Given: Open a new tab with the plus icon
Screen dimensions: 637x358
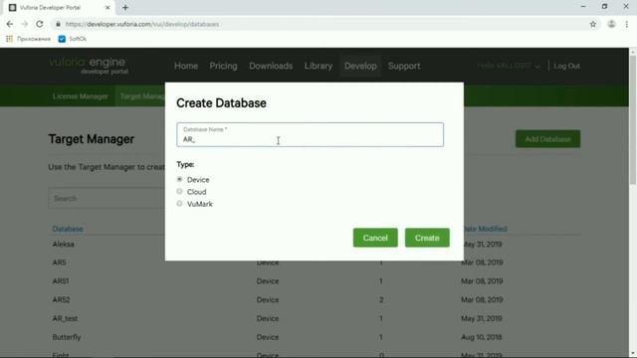Looking at the screenshot, I should point(125,7).
